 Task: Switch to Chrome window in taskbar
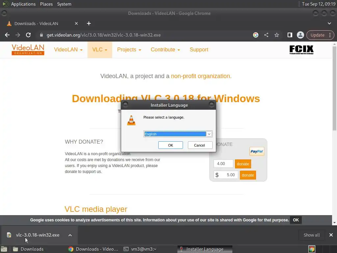tap(93, 249)
